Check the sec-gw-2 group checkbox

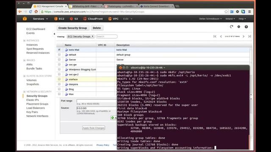(59, 74)
